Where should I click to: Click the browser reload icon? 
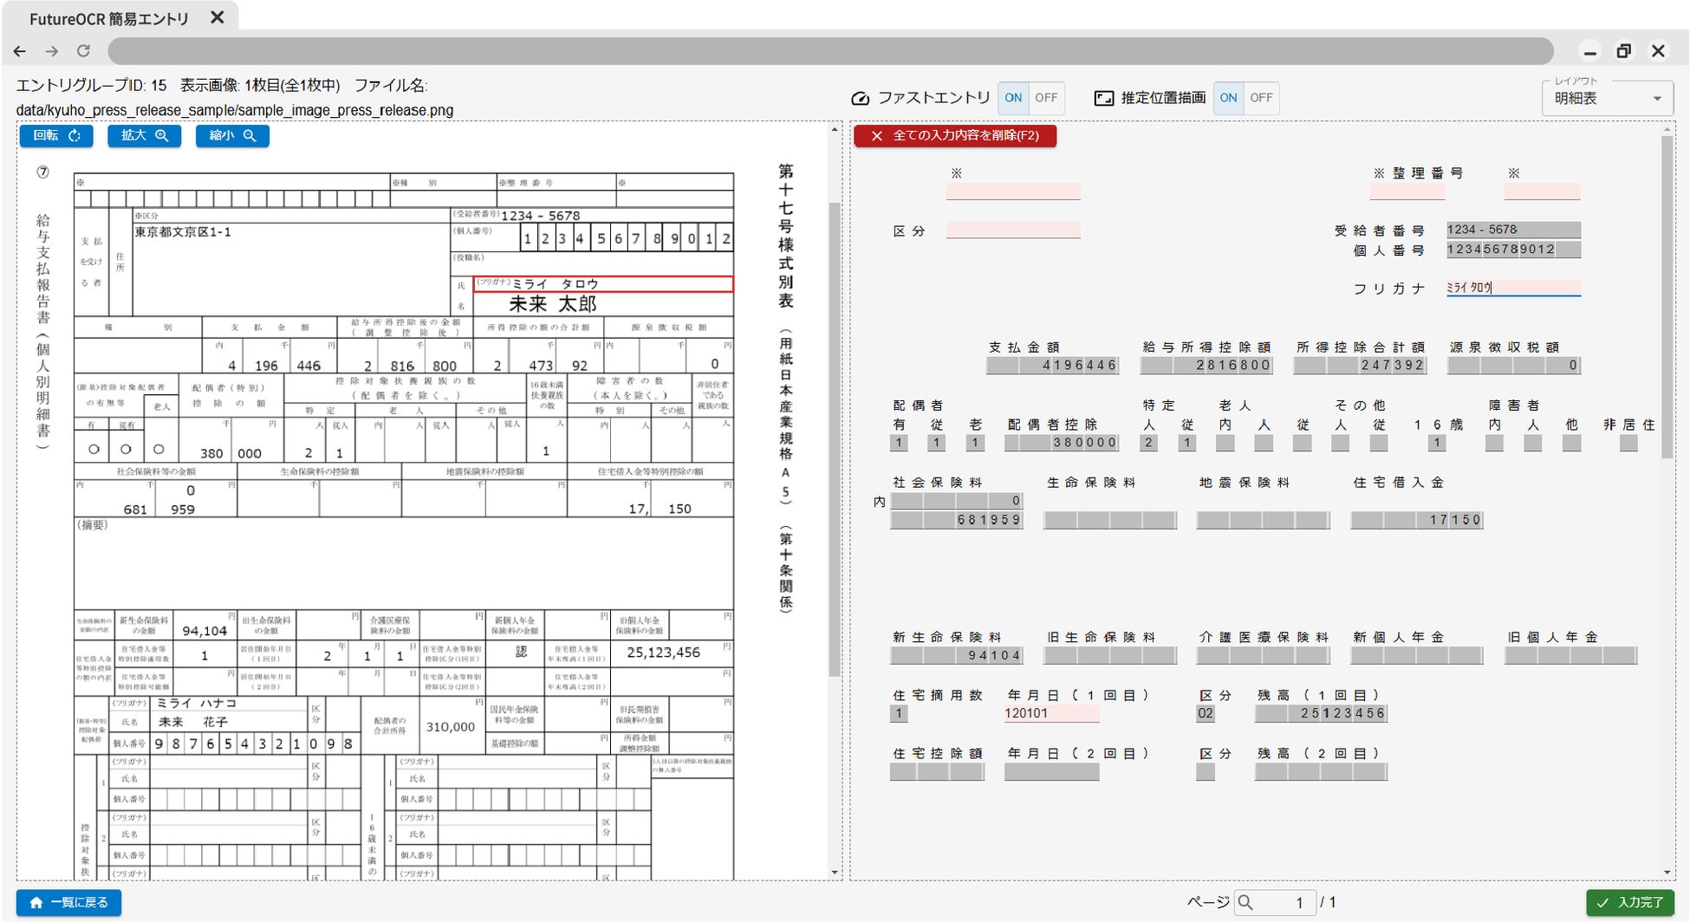[83, 51]
